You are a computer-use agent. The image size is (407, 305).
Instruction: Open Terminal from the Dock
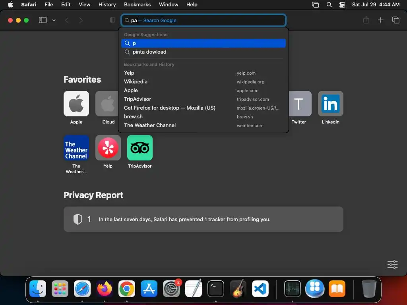click(x=216, y=288)
